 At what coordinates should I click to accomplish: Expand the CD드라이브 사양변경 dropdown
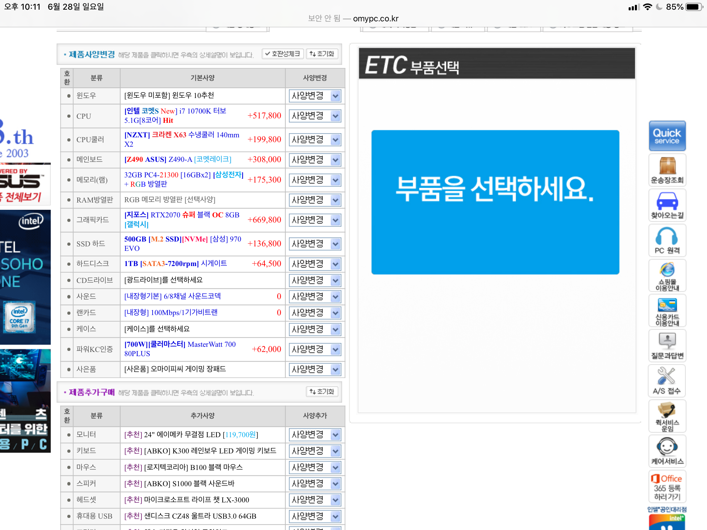coord(315,281)
